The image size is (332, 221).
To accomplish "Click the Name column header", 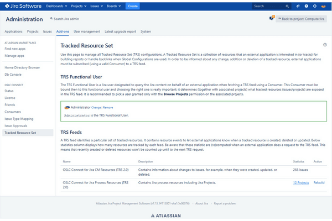I will coord(66,161).
